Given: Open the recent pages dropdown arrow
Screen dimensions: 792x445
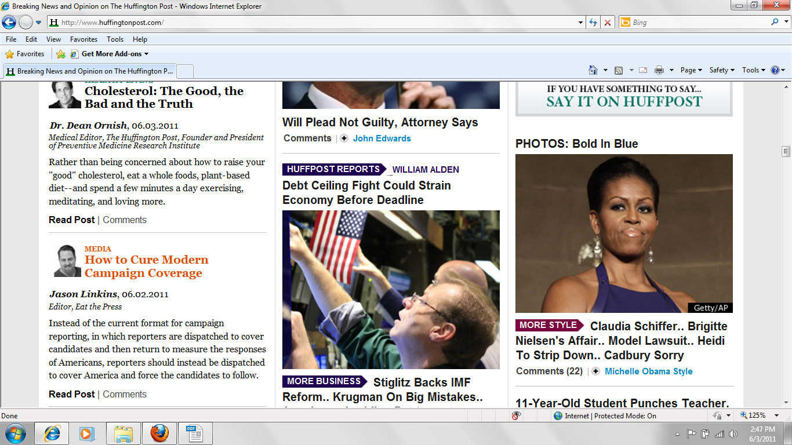Looking at the screenshot, I should (39, 23).
